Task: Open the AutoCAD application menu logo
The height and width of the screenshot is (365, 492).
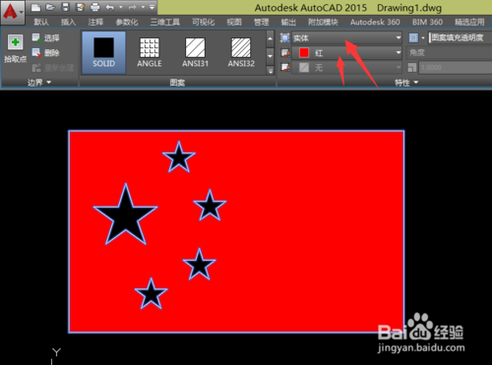Action: 13,13
